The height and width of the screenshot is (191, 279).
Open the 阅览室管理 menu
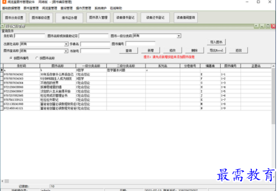click(x=50, y=8)
